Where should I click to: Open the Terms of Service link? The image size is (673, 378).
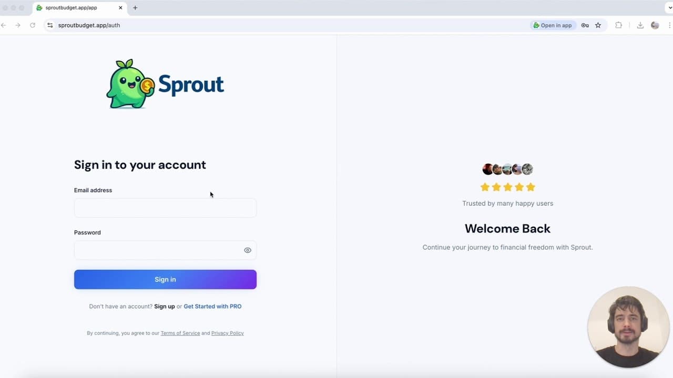(180, 333)
